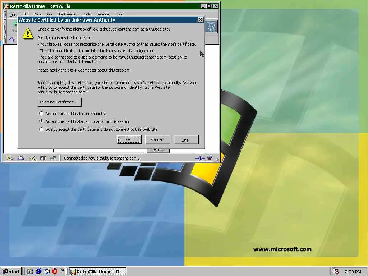Click the Show Desktop Quick Launch icon
Image resolution: width=368 pixels, height=276 pixels.
click(x=30, y=272)
